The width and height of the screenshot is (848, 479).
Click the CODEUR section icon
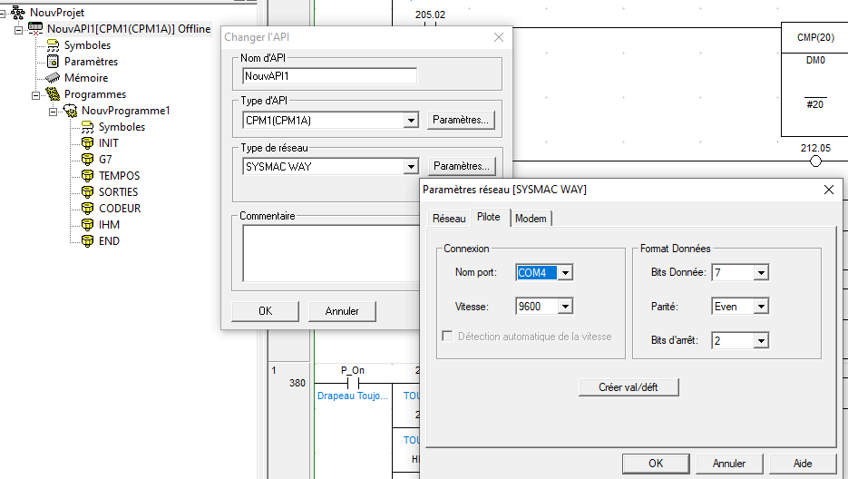[x=87, y=208]
